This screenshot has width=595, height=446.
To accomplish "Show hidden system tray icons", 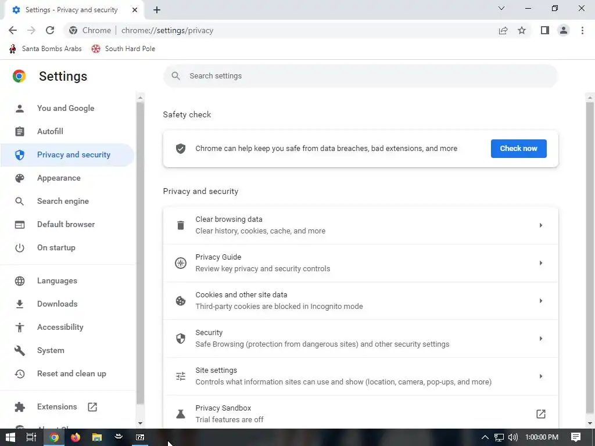I will tap(485, 437).
